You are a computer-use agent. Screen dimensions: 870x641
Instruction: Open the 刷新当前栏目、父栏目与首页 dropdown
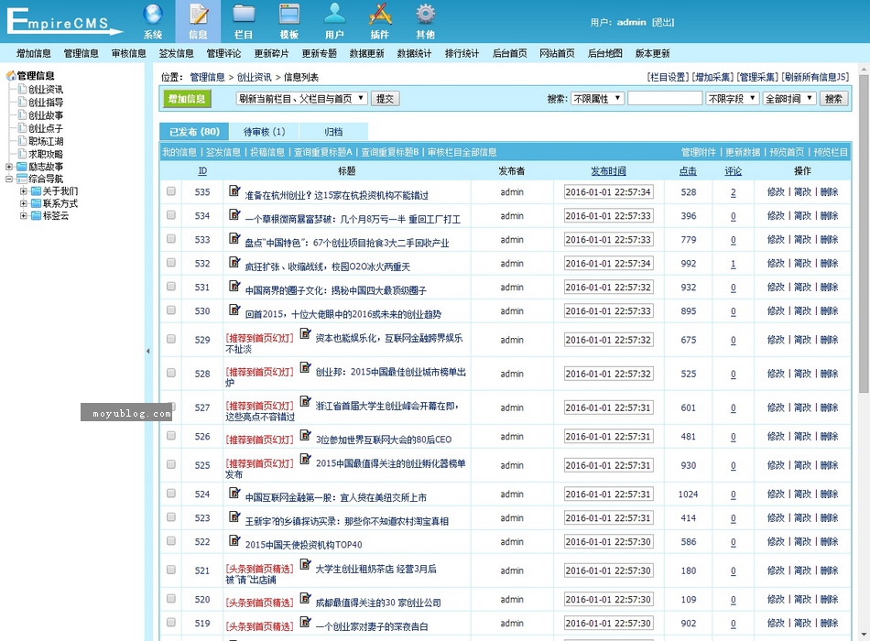coord(301,99)
